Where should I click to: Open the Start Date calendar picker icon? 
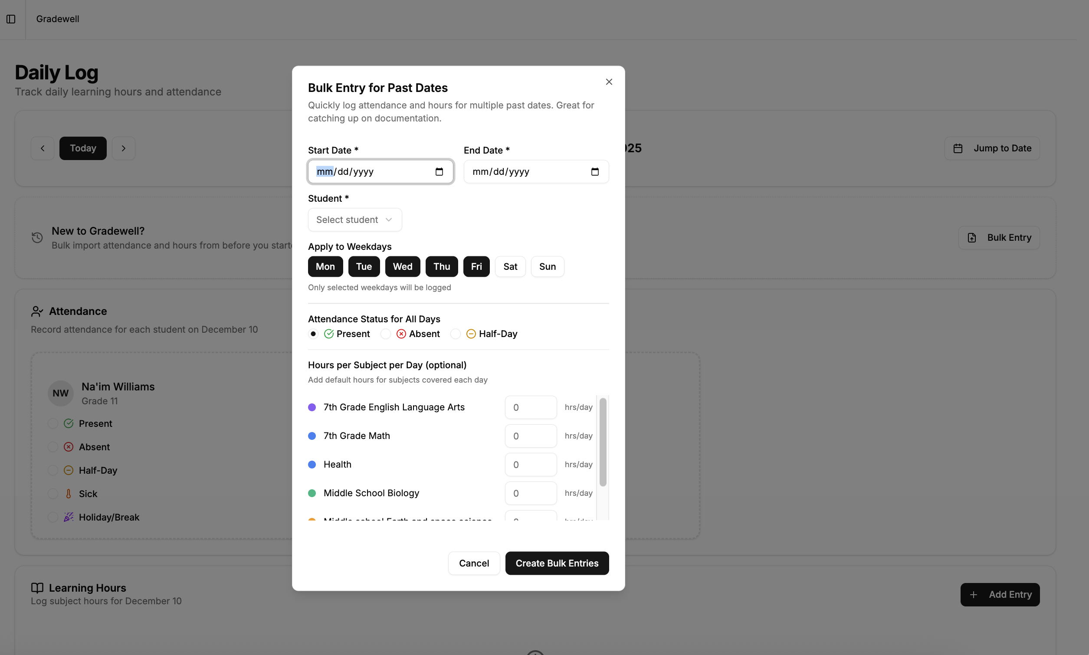(440, 171)
